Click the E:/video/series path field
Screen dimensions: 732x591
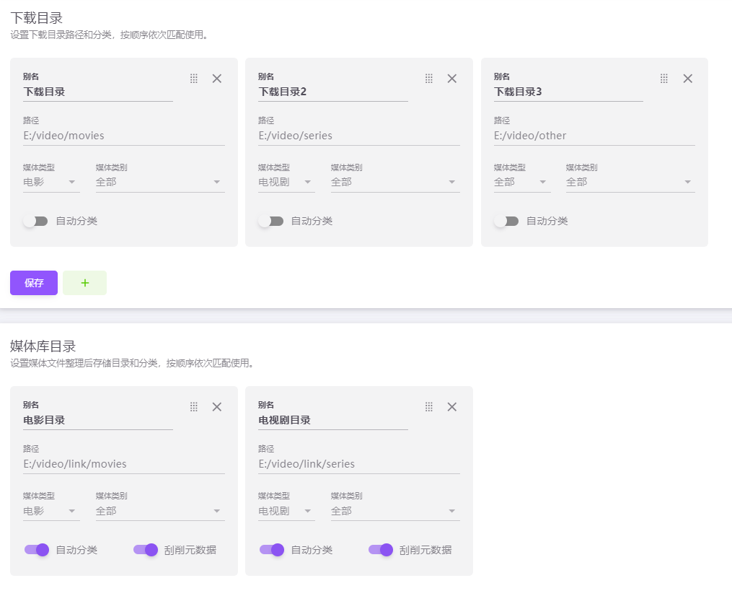point(358,136)
